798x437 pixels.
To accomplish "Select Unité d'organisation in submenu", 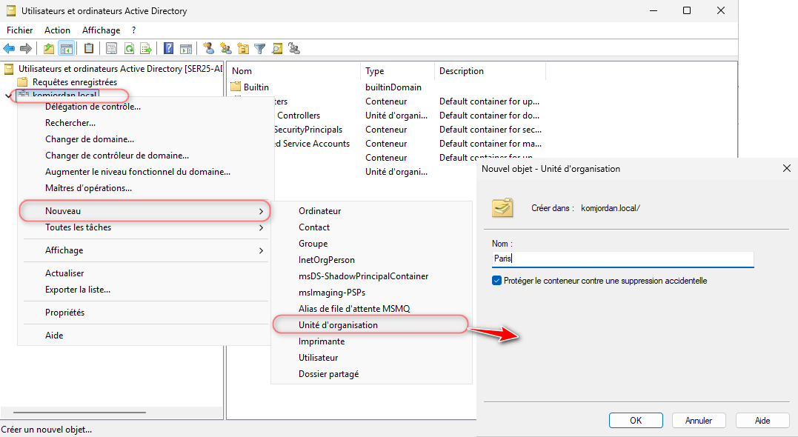I will [339, 325].
